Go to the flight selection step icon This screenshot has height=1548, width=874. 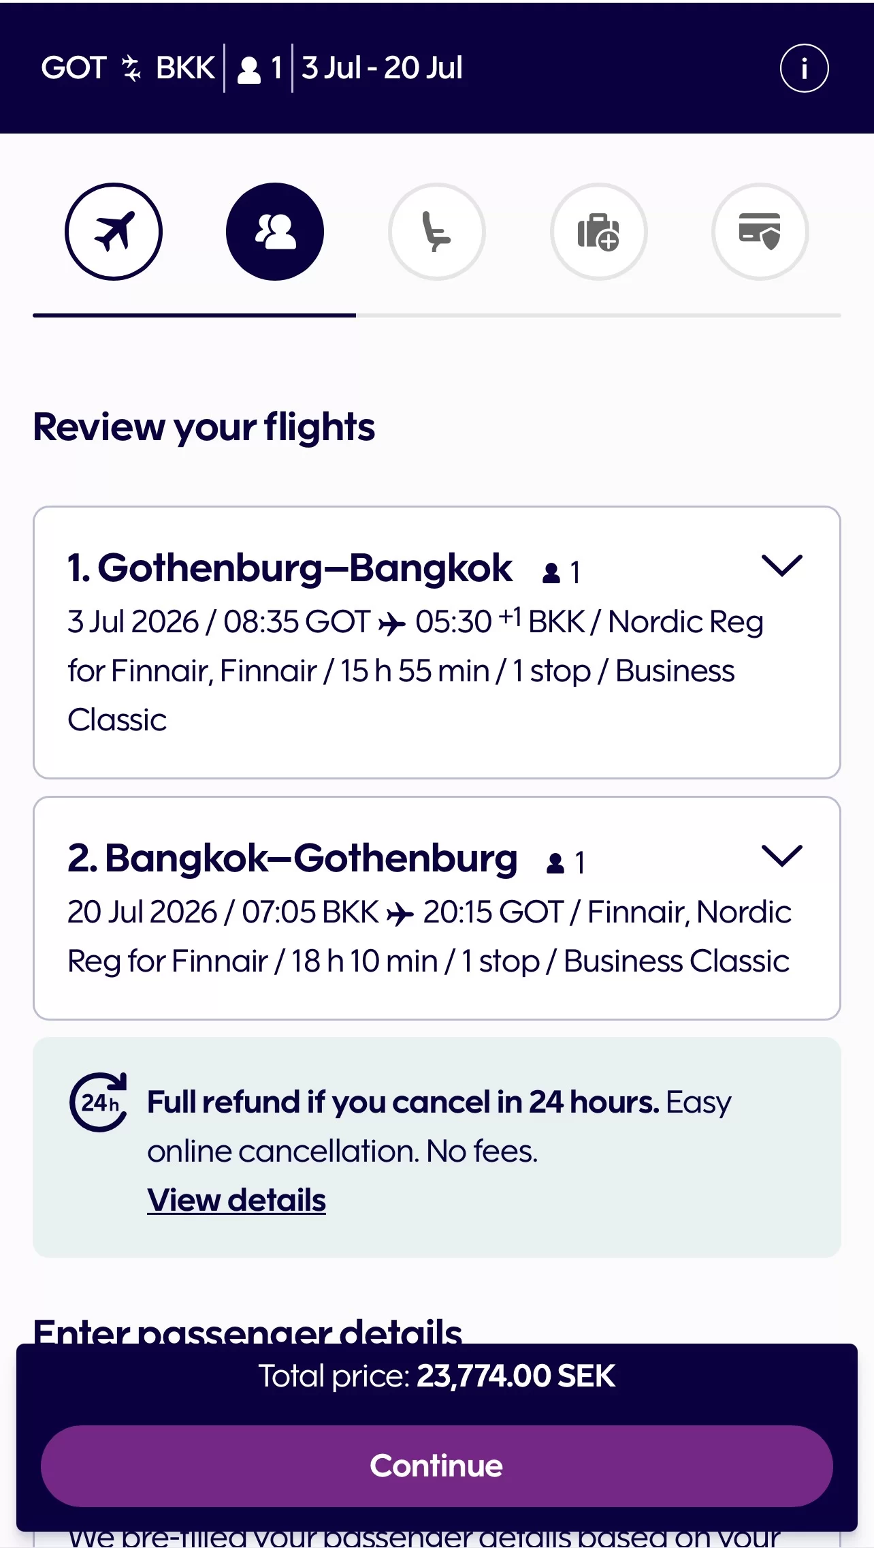tap(114, 232)
